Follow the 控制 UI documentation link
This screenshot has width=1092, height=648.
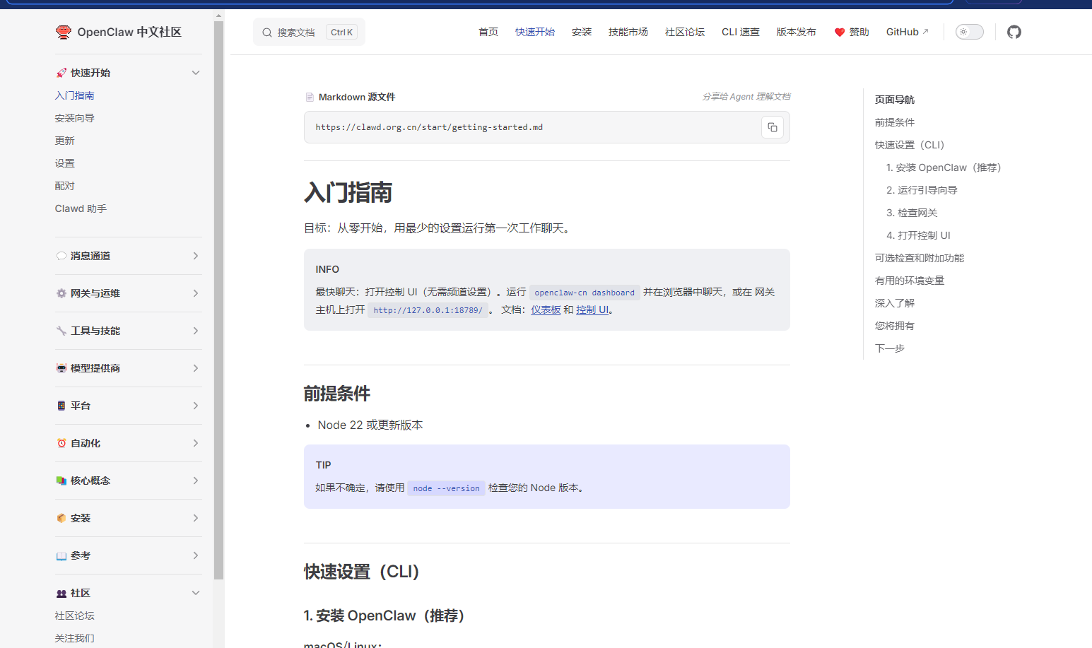pyautogui.click(x=592, y=310)
